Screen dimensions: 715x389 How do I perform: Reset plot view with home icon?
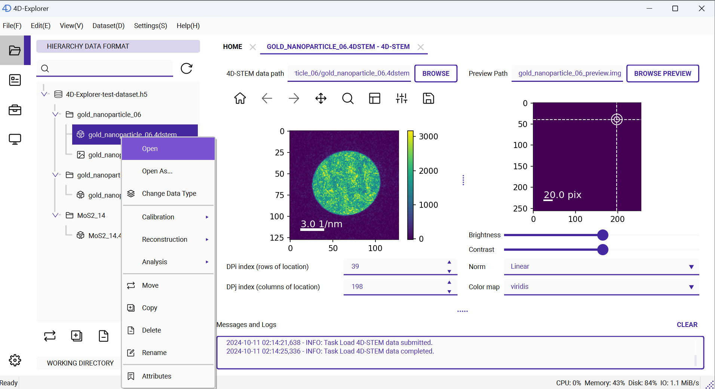coord(240,98)
